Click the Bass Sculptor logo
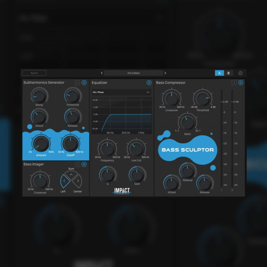 188,150
